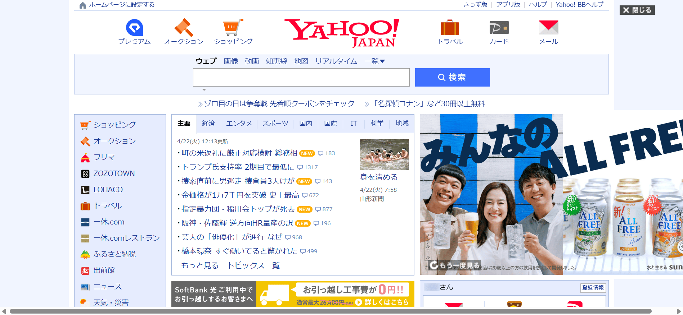Screen dimensions: 683x315
Task: Open ZOZOTOWN in the left sidebar
Action: coord(114,173)
